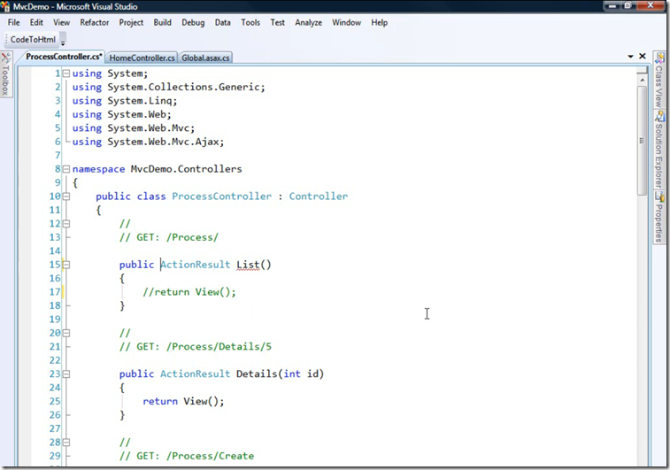
Task: Click 'using System.Linq;' line
Action: click(124, 101)
